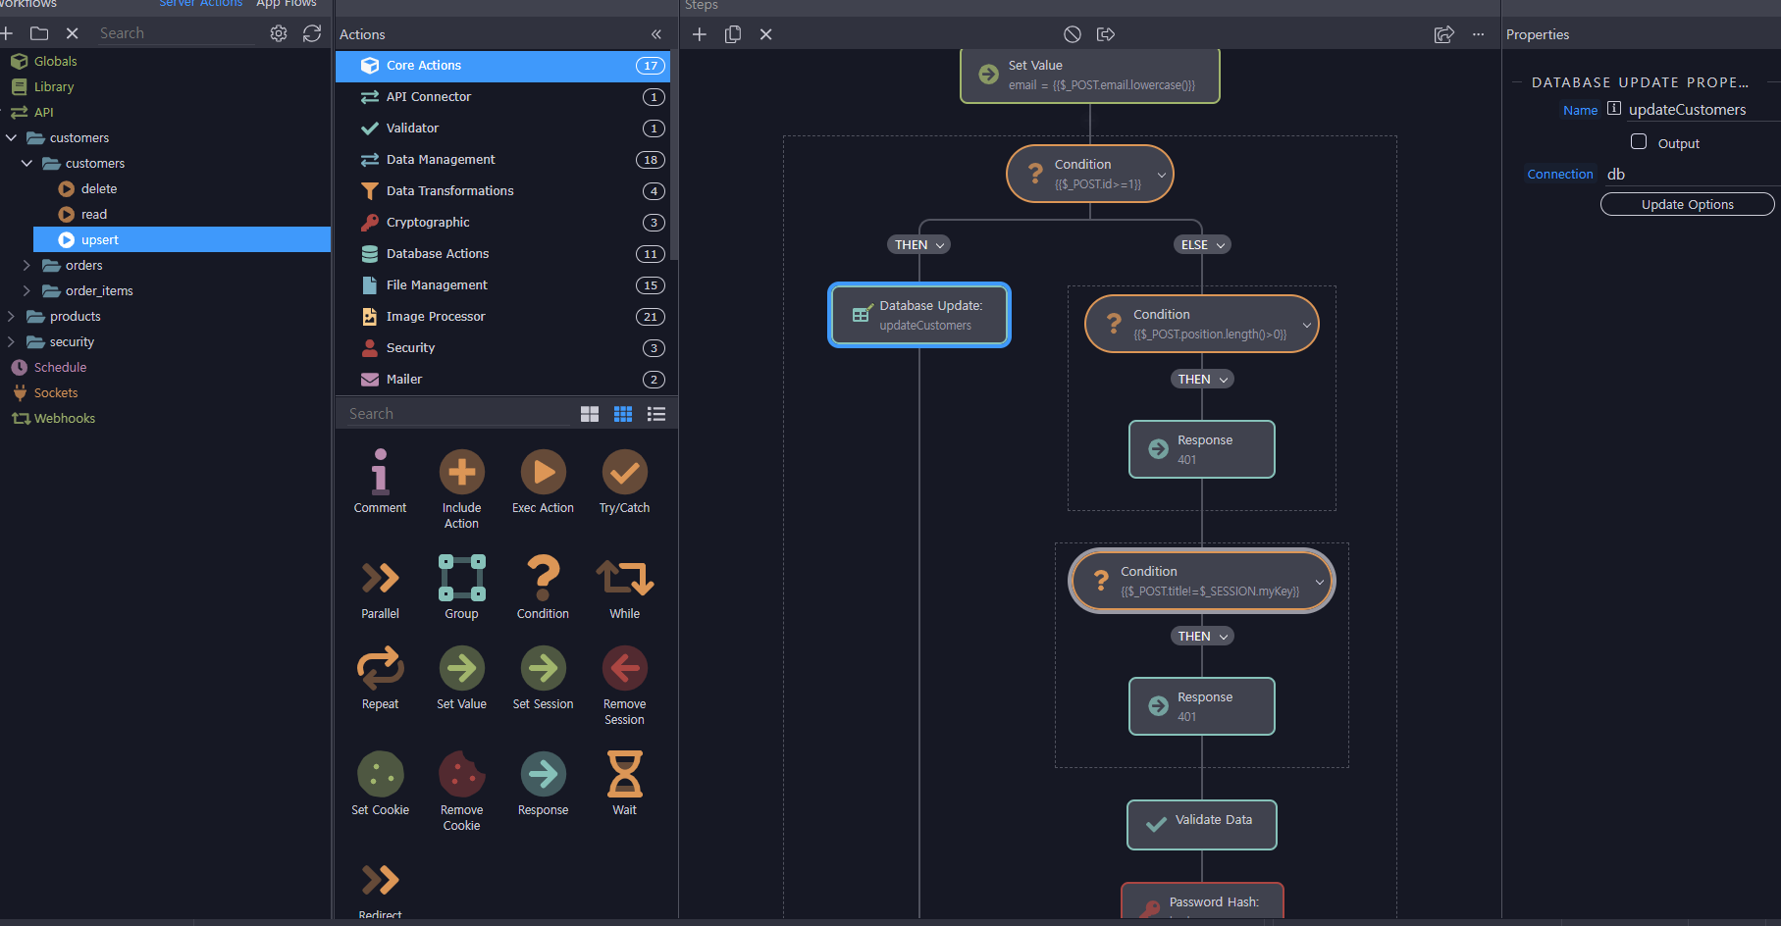
Task: Click the Repeat action icon
Action: [380, 669]
